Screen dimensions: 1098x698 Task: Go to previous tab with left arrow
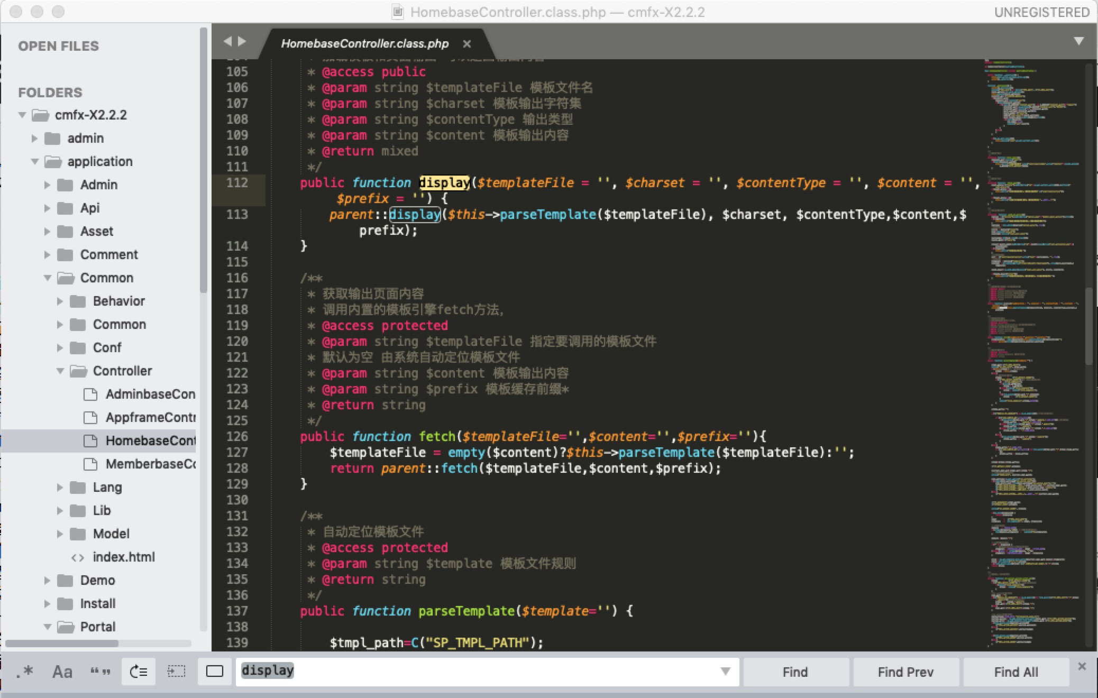(227, 41)
